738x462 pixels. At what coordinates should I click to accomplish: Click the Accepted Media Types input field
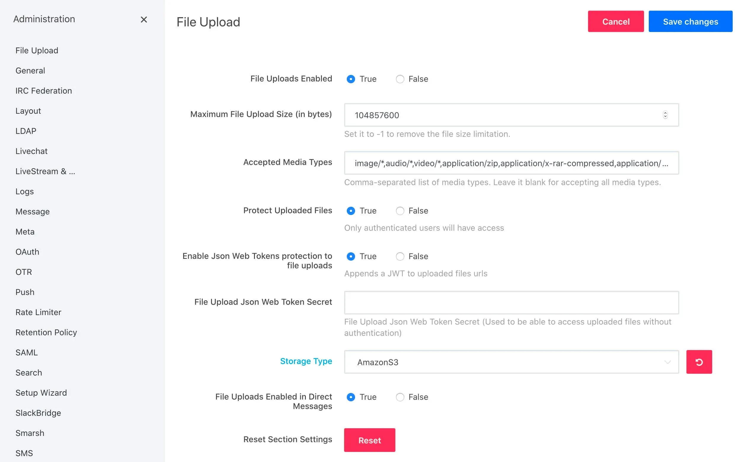[511, 163]
